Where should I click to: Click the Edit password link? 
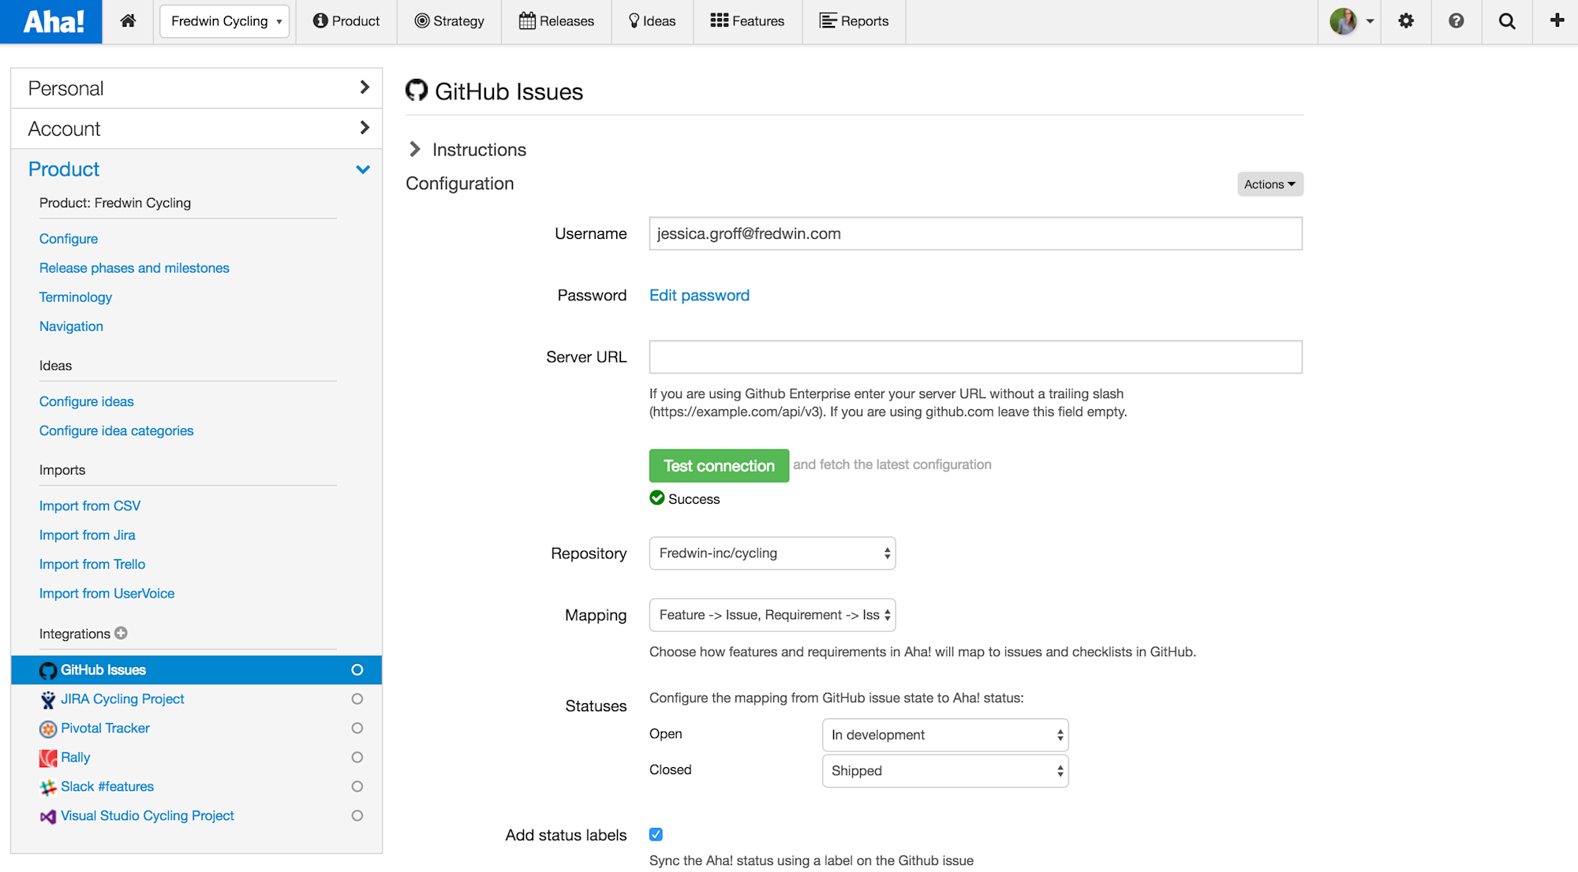(x=699, y=296)
